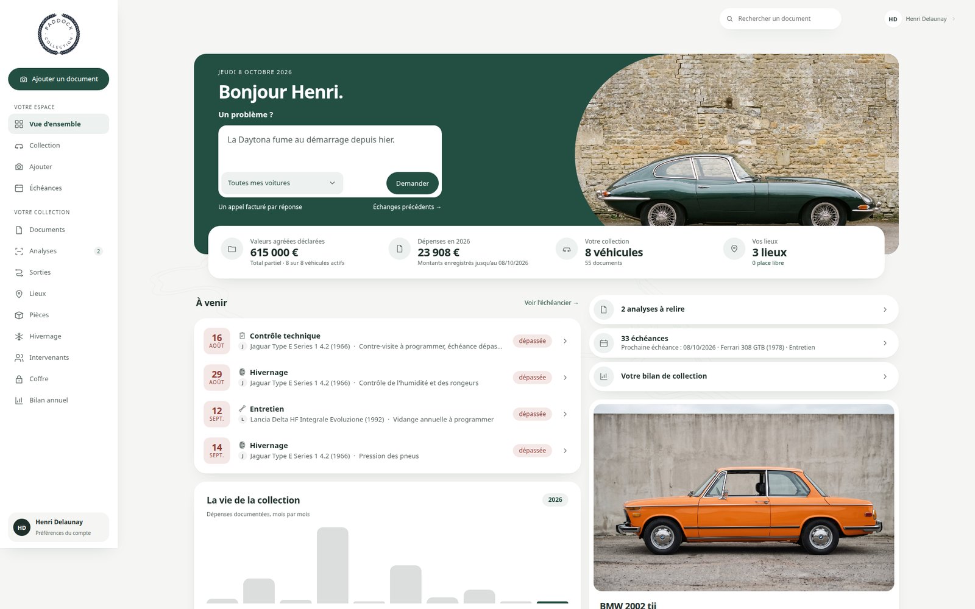Expand the 29 août Hivernage row chevron

pos(565,378)
